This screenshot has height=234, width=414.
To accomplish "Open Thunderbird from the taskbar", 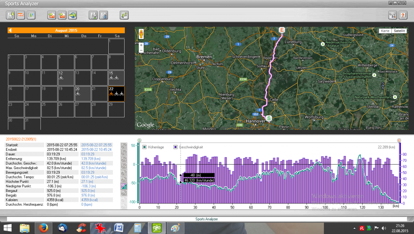I will [x=62, y=228].
